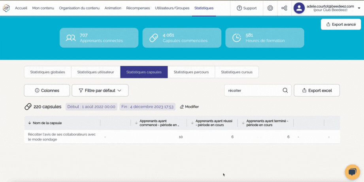Sort by Apprenants ayant réussi column
This screenshot has height=182, width=364.
(192, 123)
